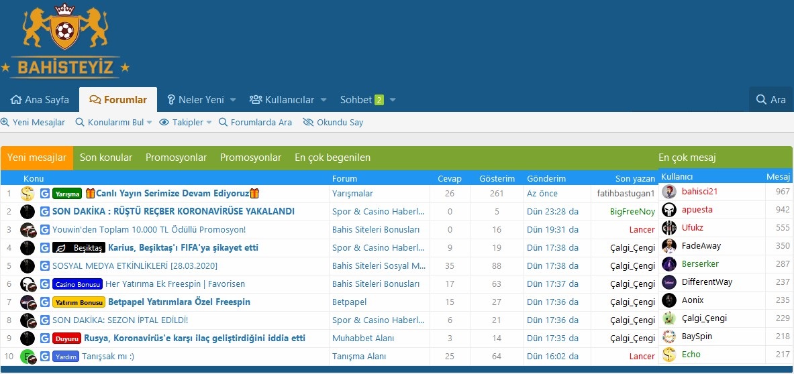Image resolution: width=794 pixels, height=374 pixels.
Task: Select the Yeni mesajlar widget tab
Action: pos(36,158)
